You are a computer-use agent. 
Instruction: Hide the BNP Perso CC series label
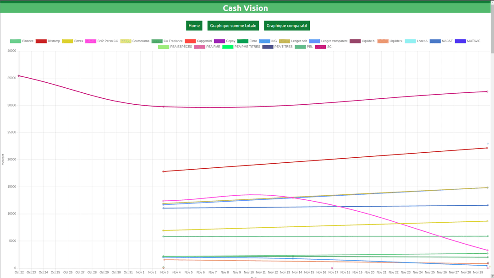tap(107, 41)
